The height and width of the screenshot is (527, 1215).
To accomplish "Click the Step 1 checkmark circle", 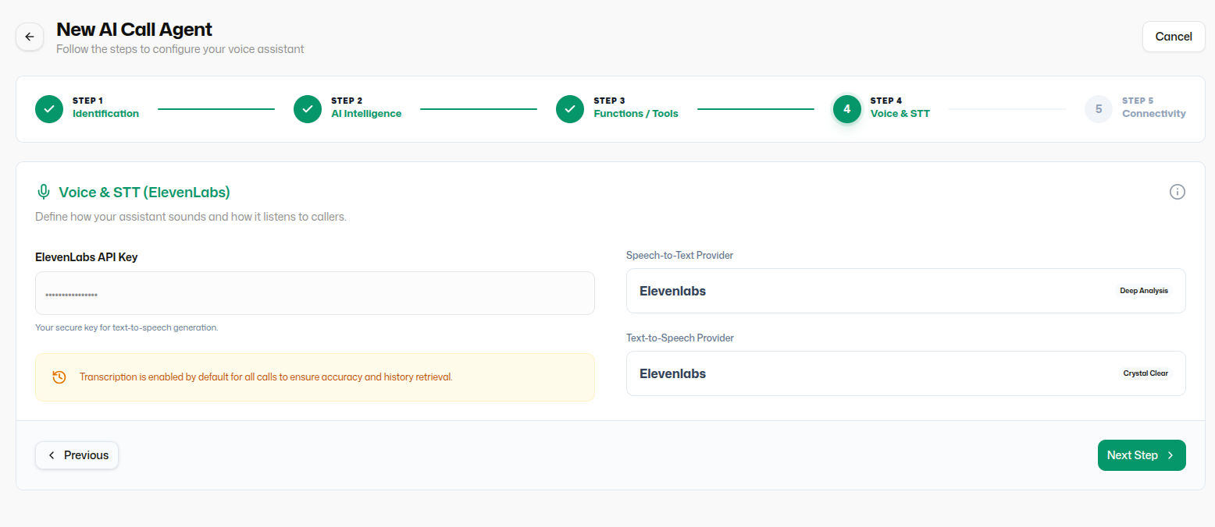I will pos(49,109).
